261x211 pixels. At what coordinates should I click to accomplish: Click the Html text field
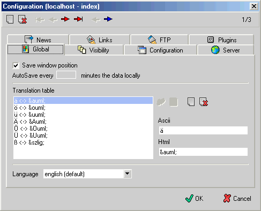(203, 152)
